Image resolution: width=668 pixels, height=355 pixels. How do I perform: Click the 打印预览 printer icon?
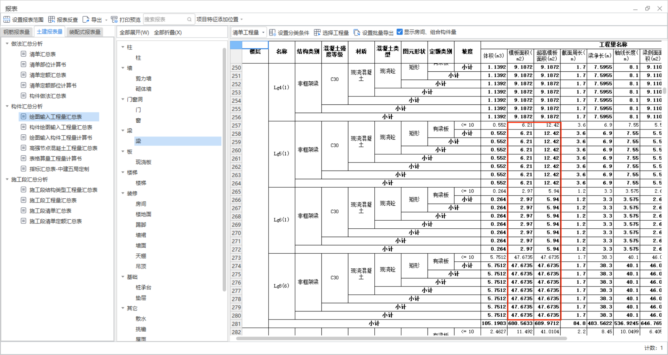(x=114, y=19)
